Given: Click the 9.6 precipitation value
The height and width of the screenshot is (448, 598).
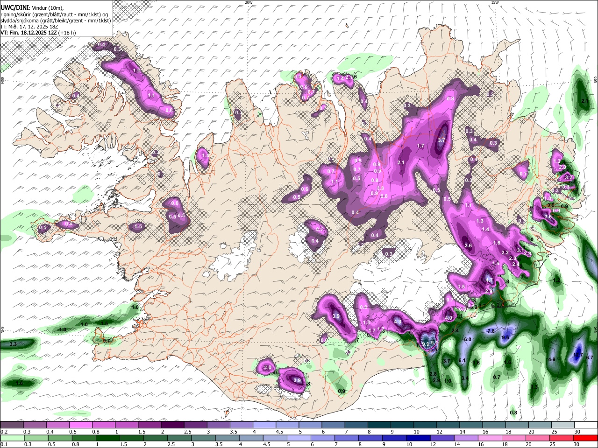Looking at the screenshot, I should pos(505,337).
